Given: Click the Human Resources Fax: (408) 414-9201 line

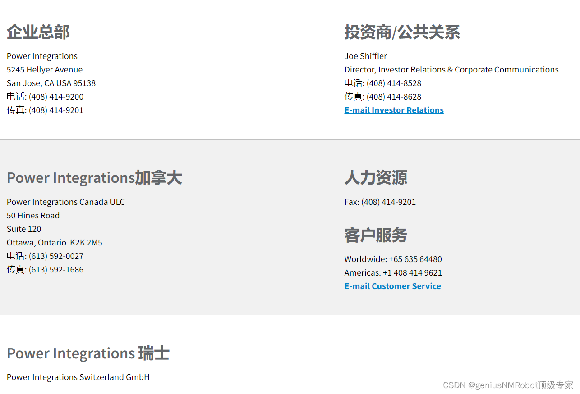Looking at the screenshot, I should tap(380, 202).
